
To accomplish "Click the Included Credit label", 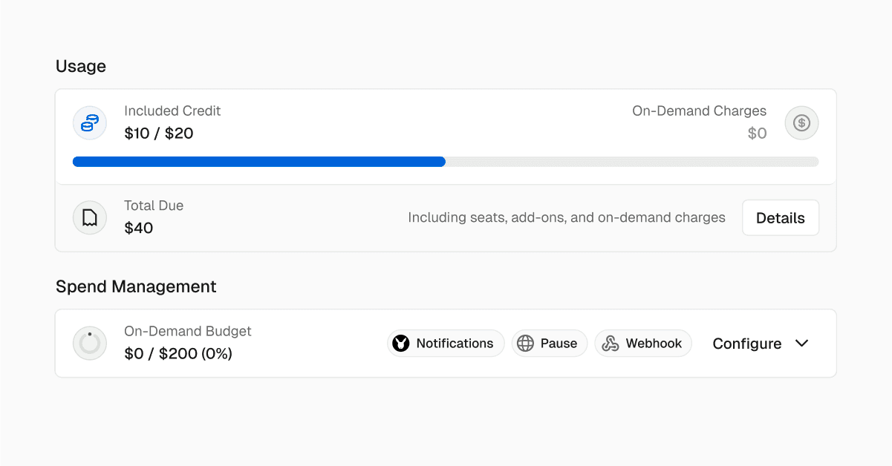I will click(x=172, y=111).
